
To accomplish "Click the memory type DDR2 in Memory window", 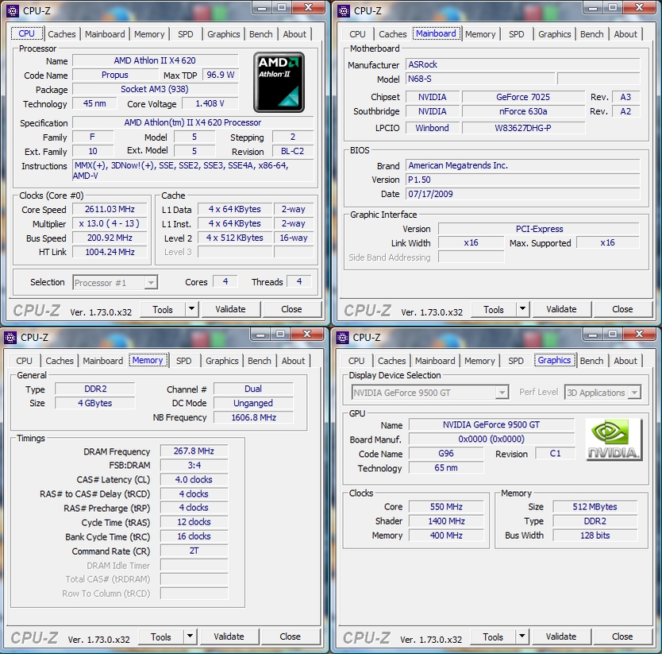I will tap(95, 389).
